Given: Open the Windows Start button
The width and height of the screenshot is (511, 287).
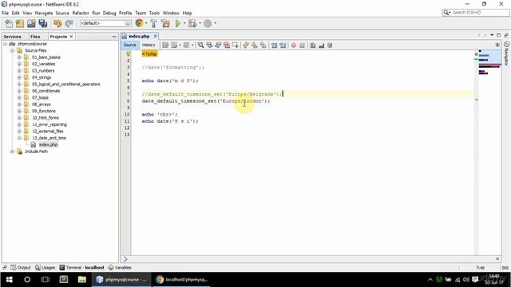Looking at the screenshot, I should (x=9, y=280).
